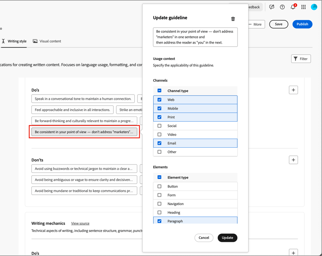Check the Social channel checkbox
The image size is (322, 256).
point(159,126)
